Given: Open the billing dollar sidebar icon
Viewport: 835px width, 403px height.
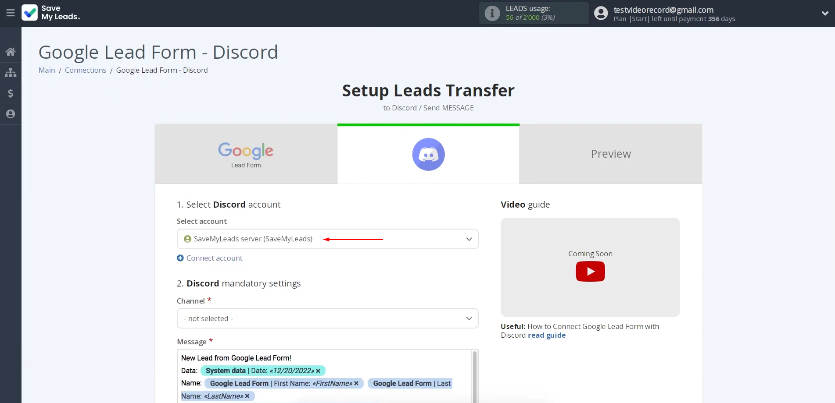Looking at the screenshot, I should 11,93.
